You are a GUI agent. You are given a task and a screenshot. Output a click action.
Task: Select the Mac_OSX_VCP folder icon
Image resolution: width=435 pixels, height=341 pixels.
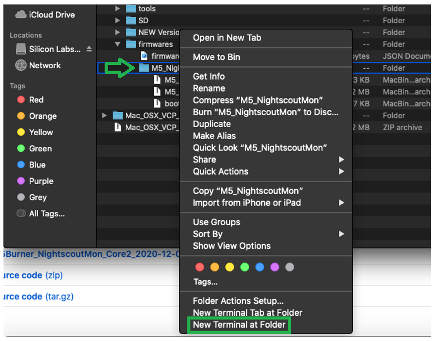tap(117, 116)
